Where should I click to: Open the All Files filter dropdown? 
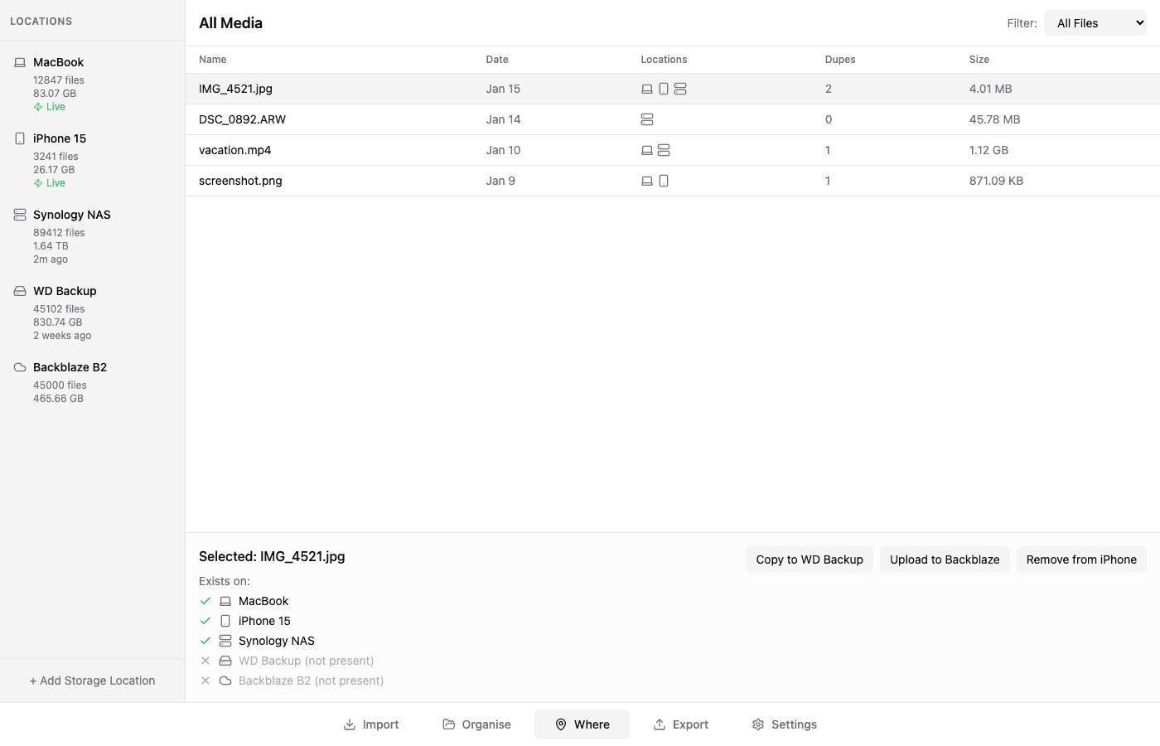[x=1095, y=22]
